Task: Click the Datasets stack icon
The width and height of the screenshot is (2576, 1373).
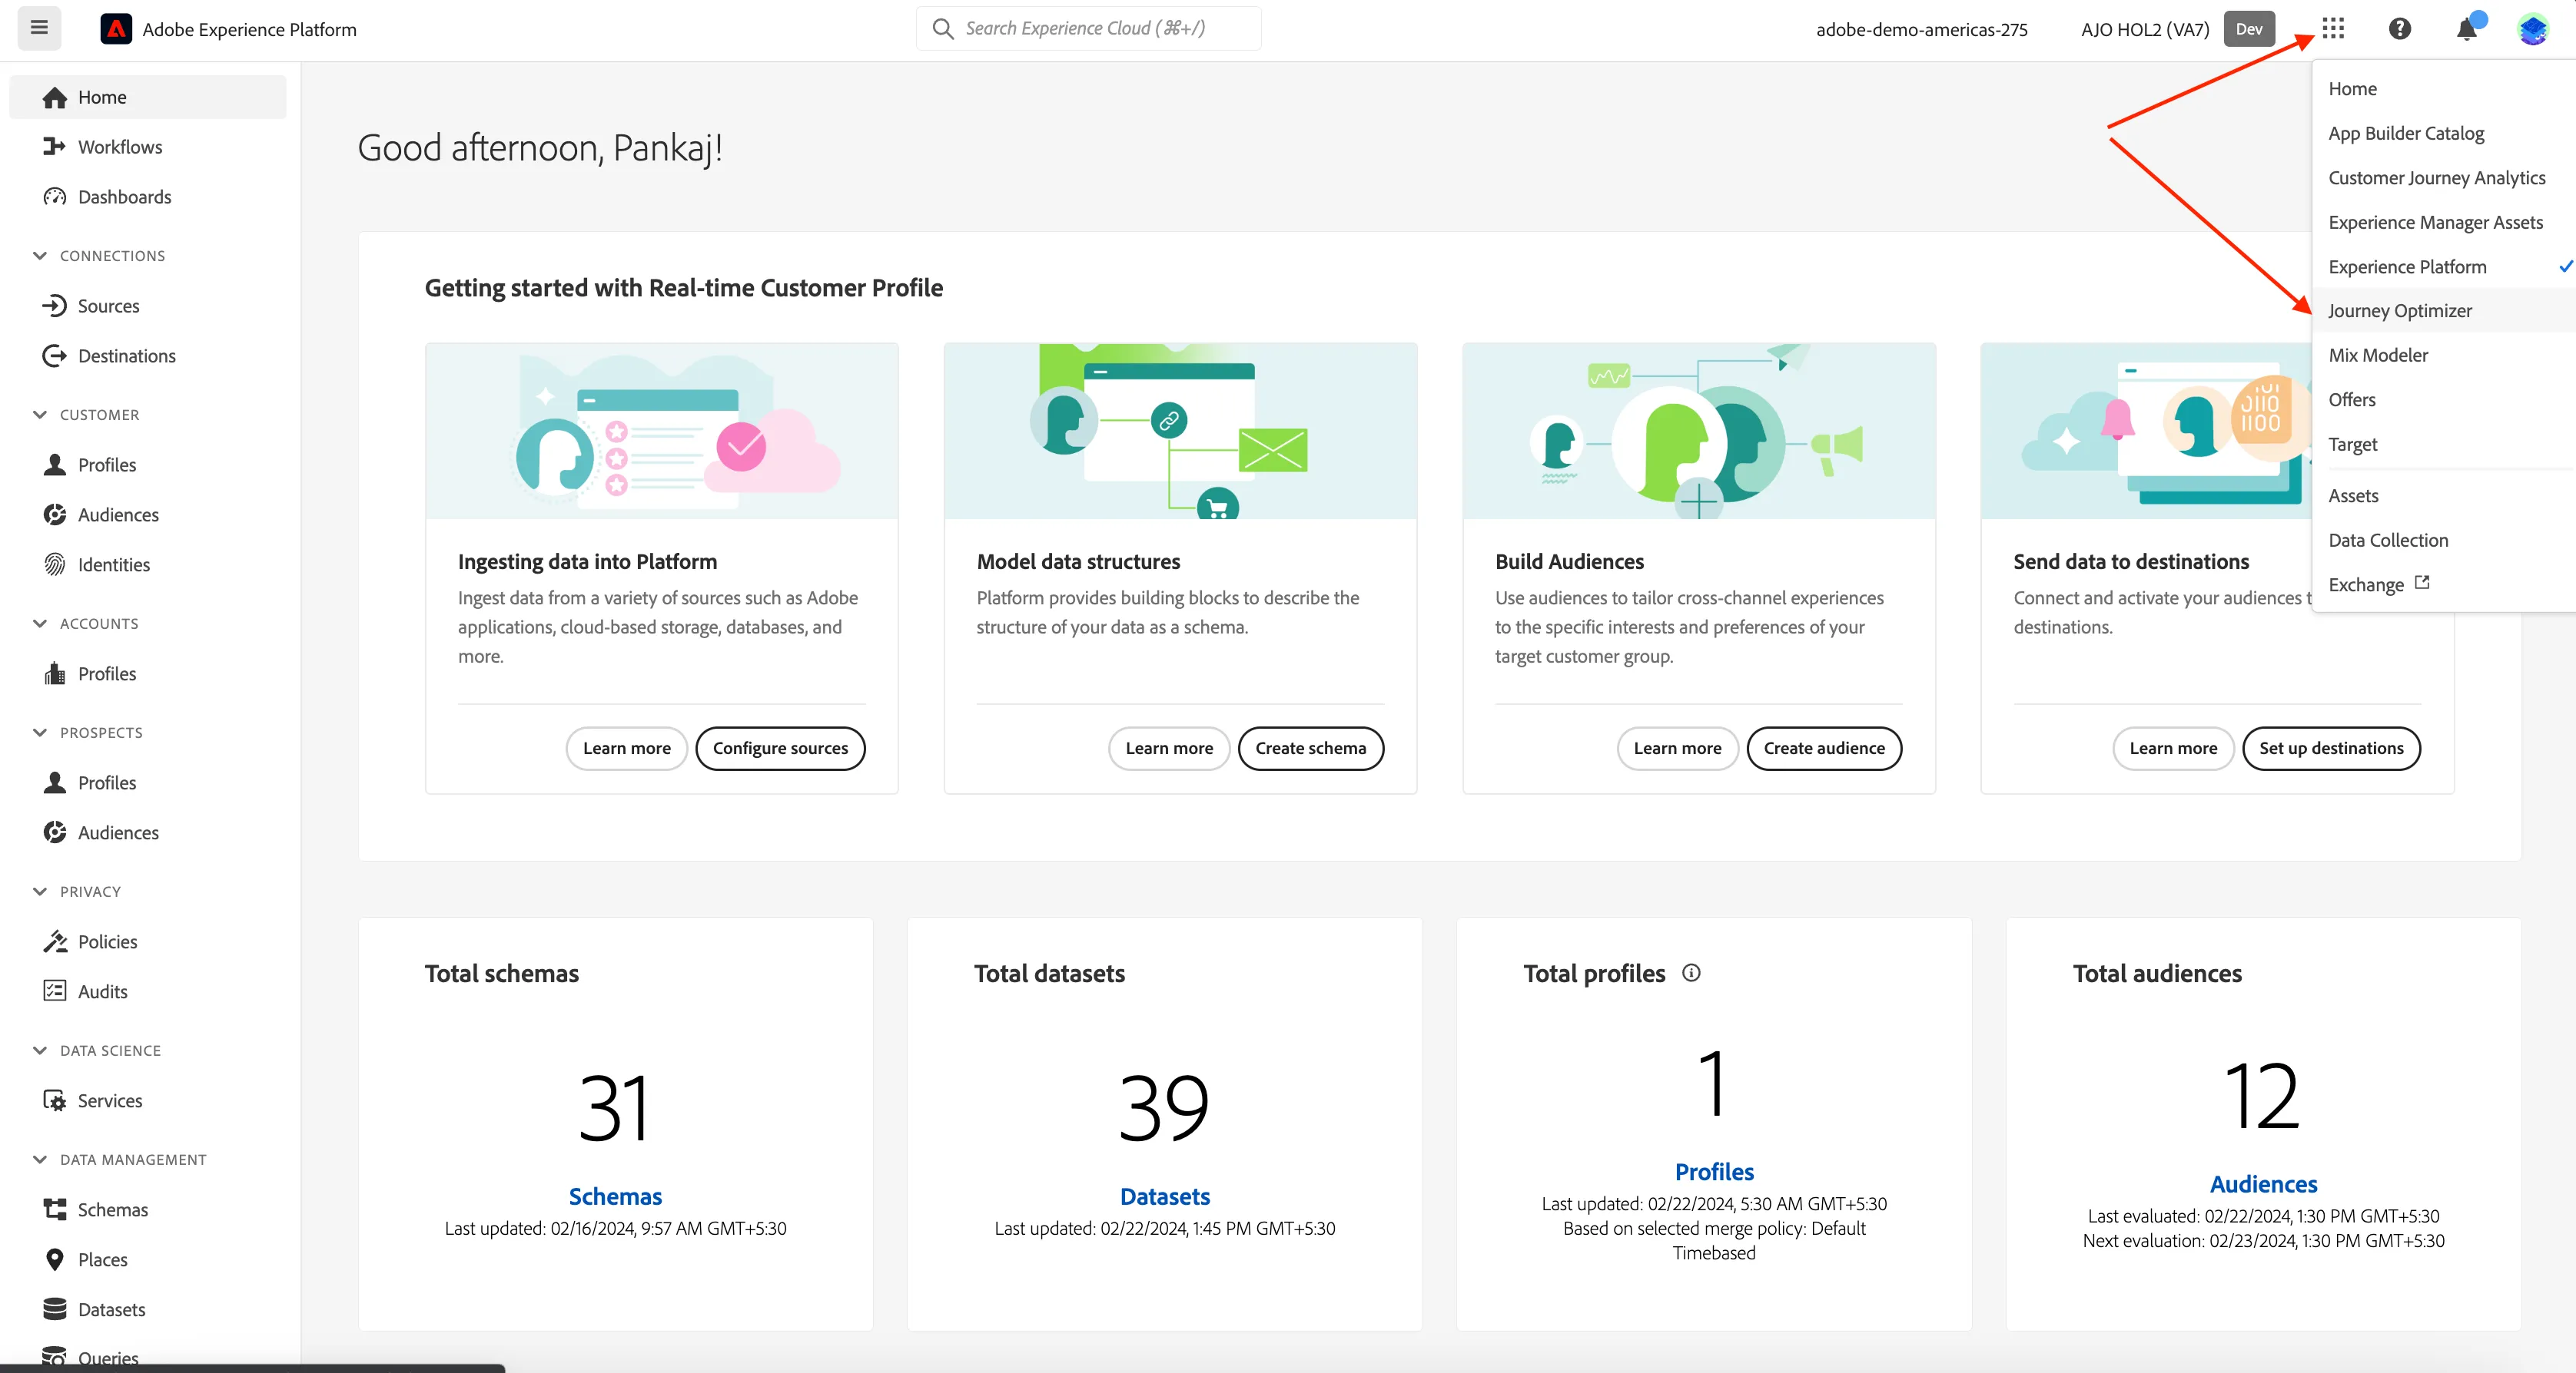Action: tap(54, 1309)
